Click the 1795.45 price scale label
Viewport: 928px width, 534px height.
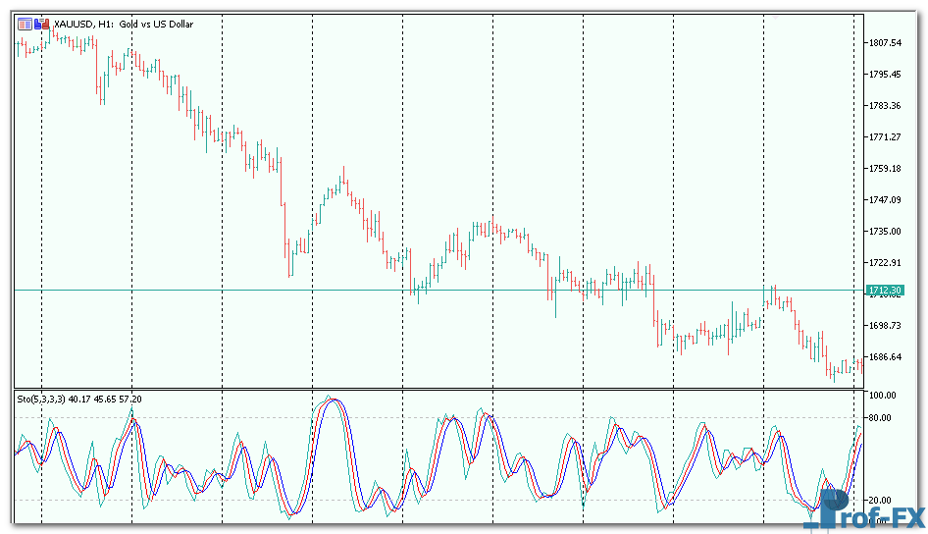click(x=885, y=75)
